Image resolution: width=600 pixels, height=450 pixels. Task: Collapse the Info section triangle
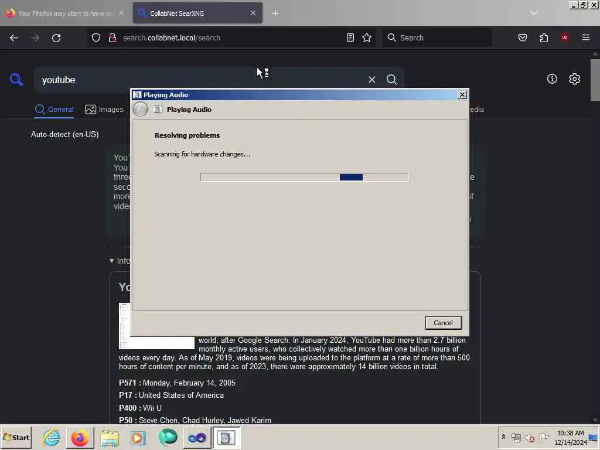[112, 261]
